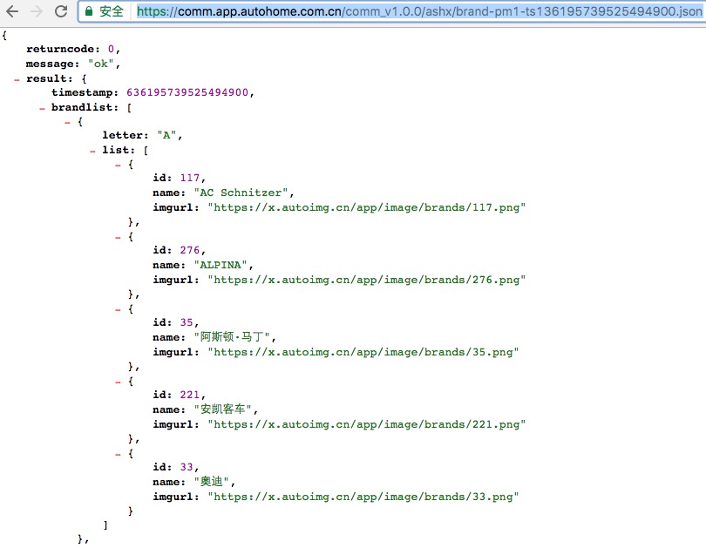This screenshot has height=548, width=706.
Task: Collapse the object containing letter "A"
Action: pos(67,123)
